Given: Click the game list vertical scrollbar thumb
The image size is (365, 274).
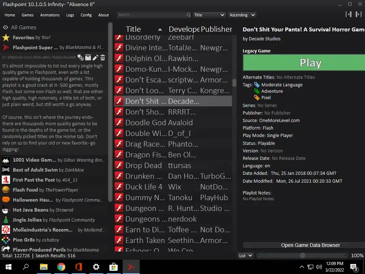Looking at the screenshot, I should [234, 82].
